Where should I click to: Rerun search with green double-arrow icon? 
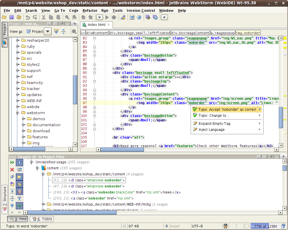tap(12, 163)
